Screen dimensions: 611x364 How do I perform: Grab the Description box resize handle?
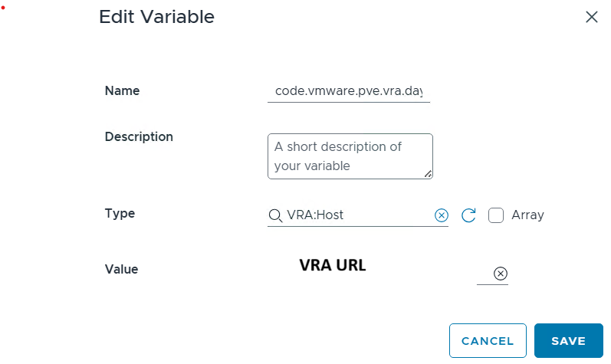tap(429, 174)
